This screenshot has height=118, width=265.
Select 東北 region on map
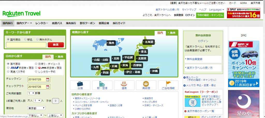pos(143,52)
